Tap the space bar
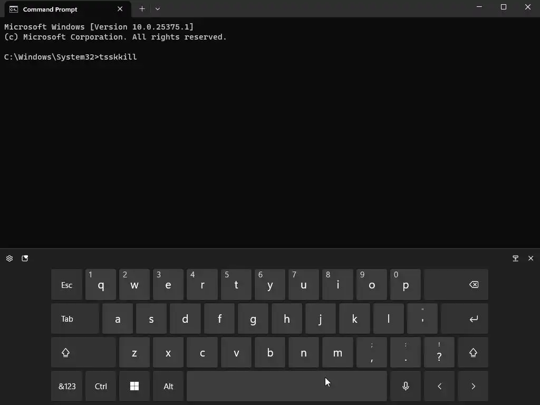Screen dimensions: 540x405 point(286,386)
